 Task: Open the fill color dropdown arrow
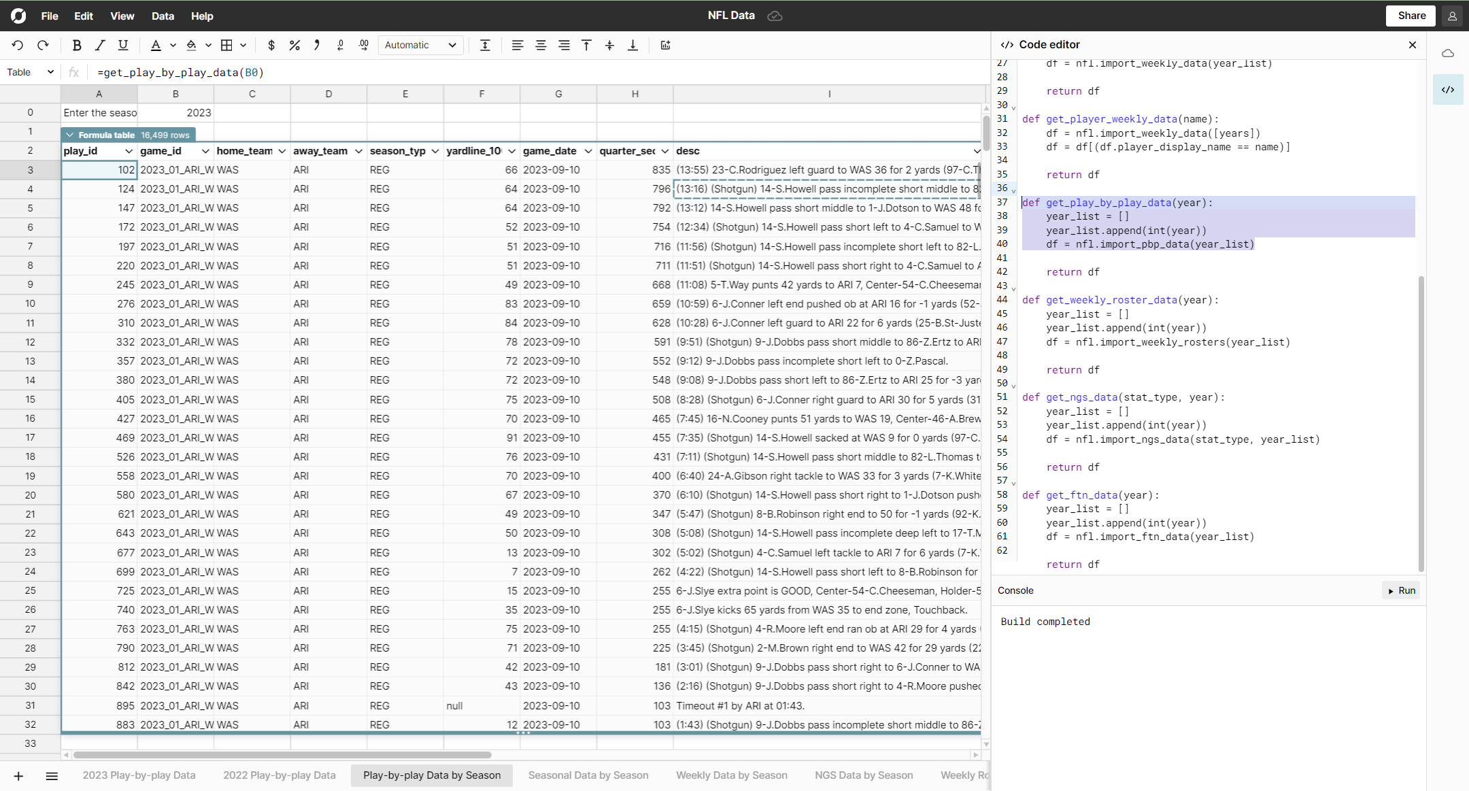208,45
